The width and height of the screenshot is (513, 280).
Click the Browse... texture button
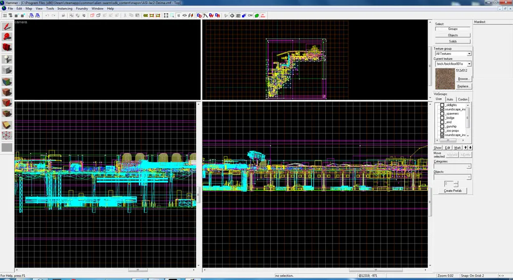point(463,79)
